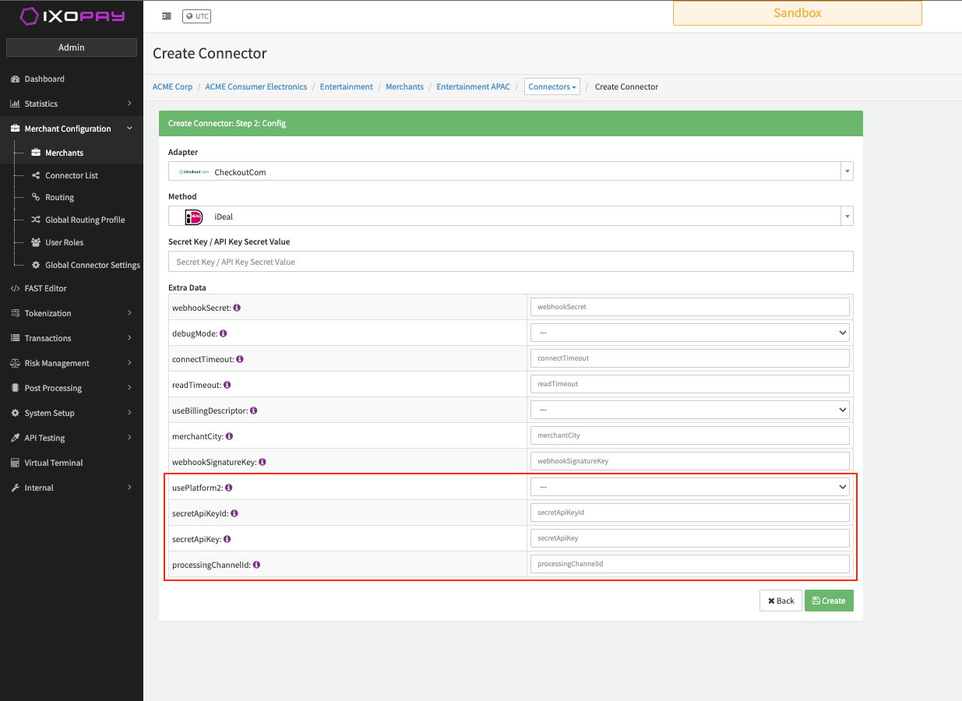Click the webhookSignatureKey input field
The image size is (962, 701).
pyautogui.click(x=689, y=461)
